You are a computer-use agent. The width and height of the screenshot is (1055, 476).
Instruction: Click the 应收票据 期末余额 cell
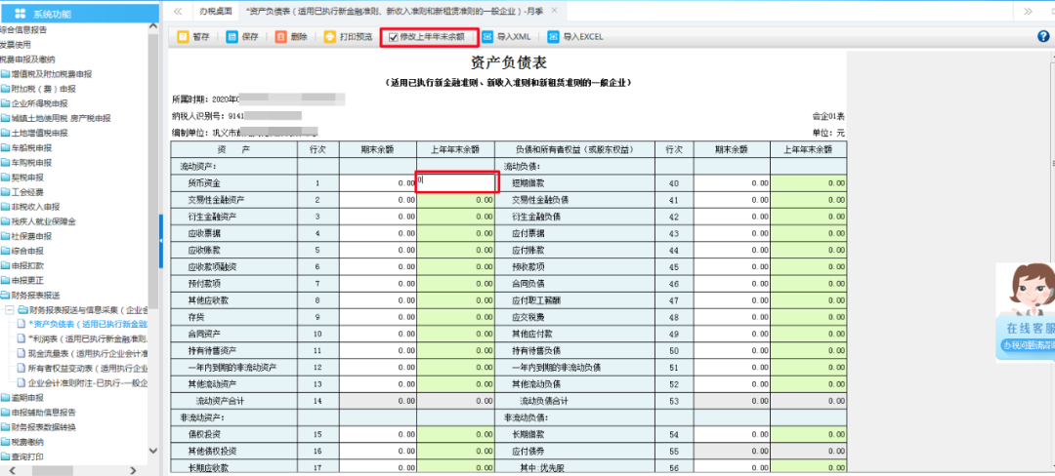(378, 234)
